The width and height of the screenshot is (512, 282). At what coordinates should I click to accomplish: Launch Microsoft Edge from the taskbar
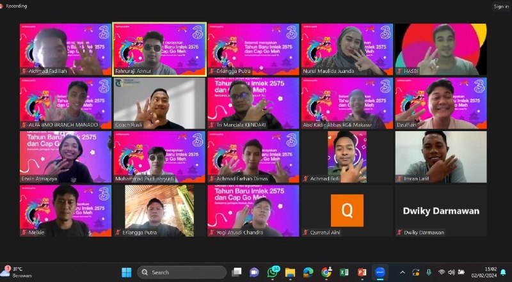click(x=308, y=272)
